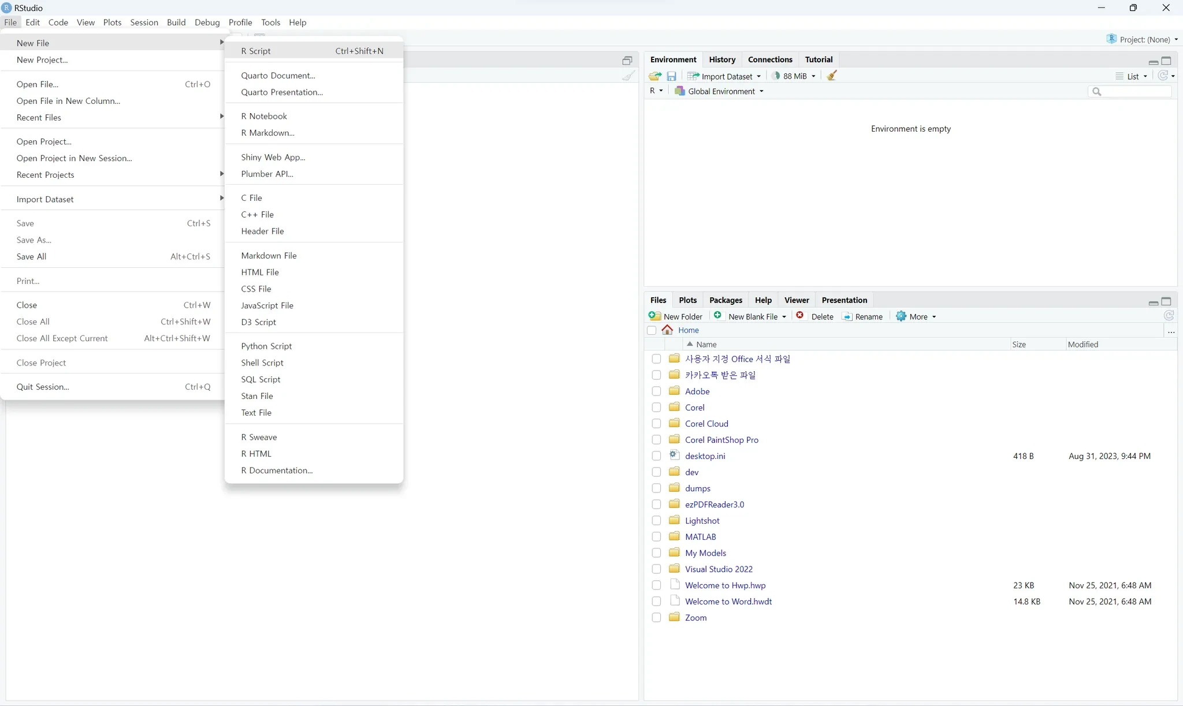Switch to the Connections tab
Viewport: 1183px width, 706px height.
pyautogui.click(x=770, y=59)
